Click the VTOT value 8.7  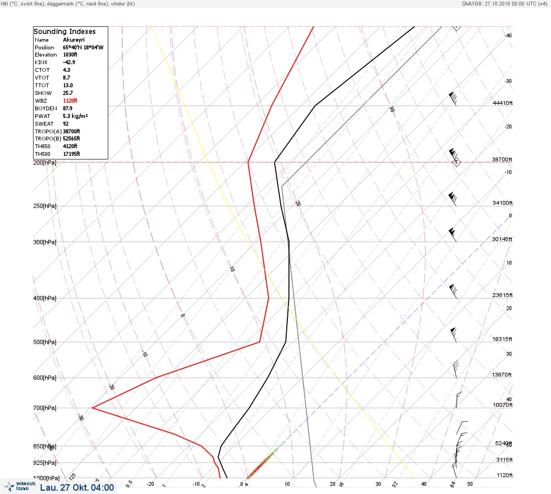click(x=66, y=77)
